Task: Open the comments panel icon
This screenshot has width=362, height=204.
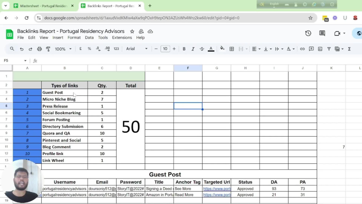Action: 322,33
